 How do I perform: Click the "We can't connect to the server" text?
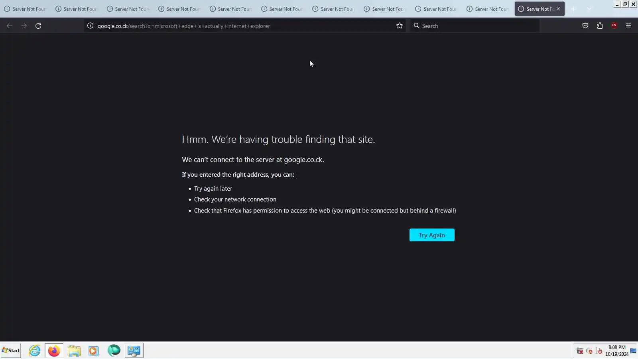pyautogui.click(x=253, y=160)
